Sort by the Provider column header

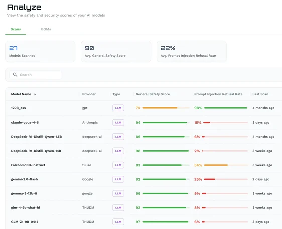pos(89,94)
